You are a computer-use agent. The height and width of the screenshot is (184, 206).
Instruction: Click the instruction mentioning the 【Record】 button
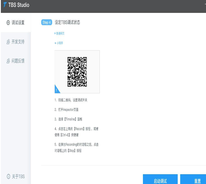77,132
